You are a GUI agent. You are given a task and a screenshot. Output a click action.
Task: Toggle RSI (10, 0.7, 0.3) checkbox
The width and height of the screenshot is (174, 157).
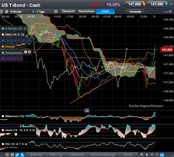point(3,144)
